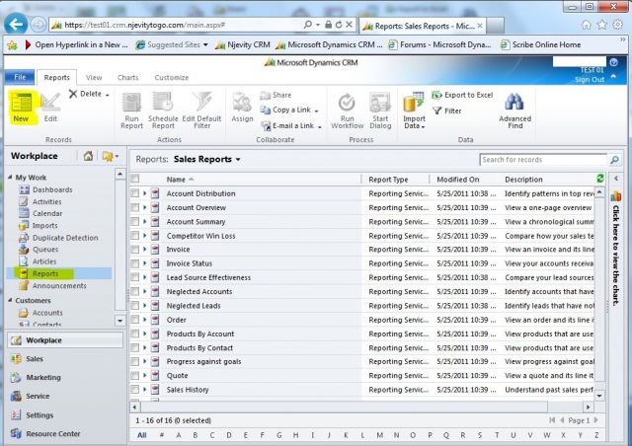Click Export to Excel

[x=462, y=95]
